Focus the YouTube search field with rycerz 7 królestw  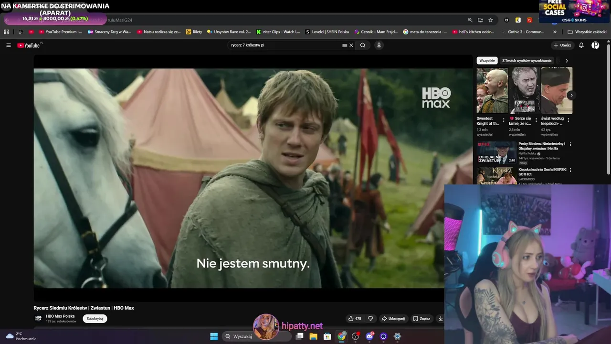click(285, 45)
